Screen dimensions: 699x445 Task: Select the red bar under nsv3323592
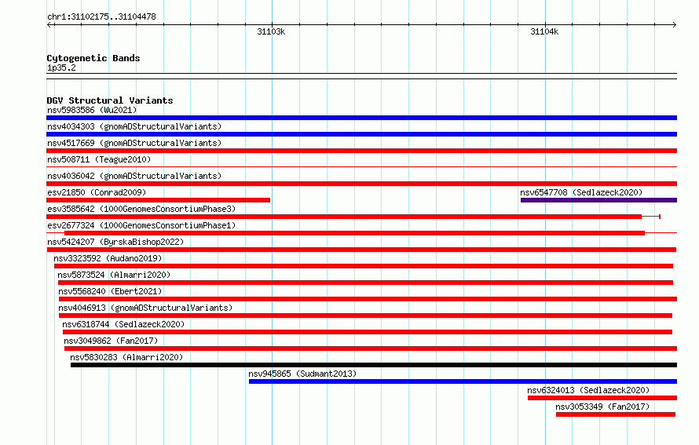pos(364,266)
